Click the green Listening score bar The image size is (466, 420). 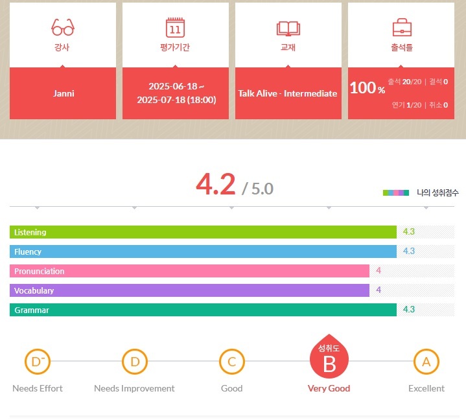[x=203, y=232]
